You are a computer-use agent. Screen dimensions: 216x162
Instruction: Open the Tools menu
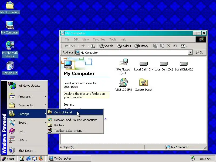point(113,39)
